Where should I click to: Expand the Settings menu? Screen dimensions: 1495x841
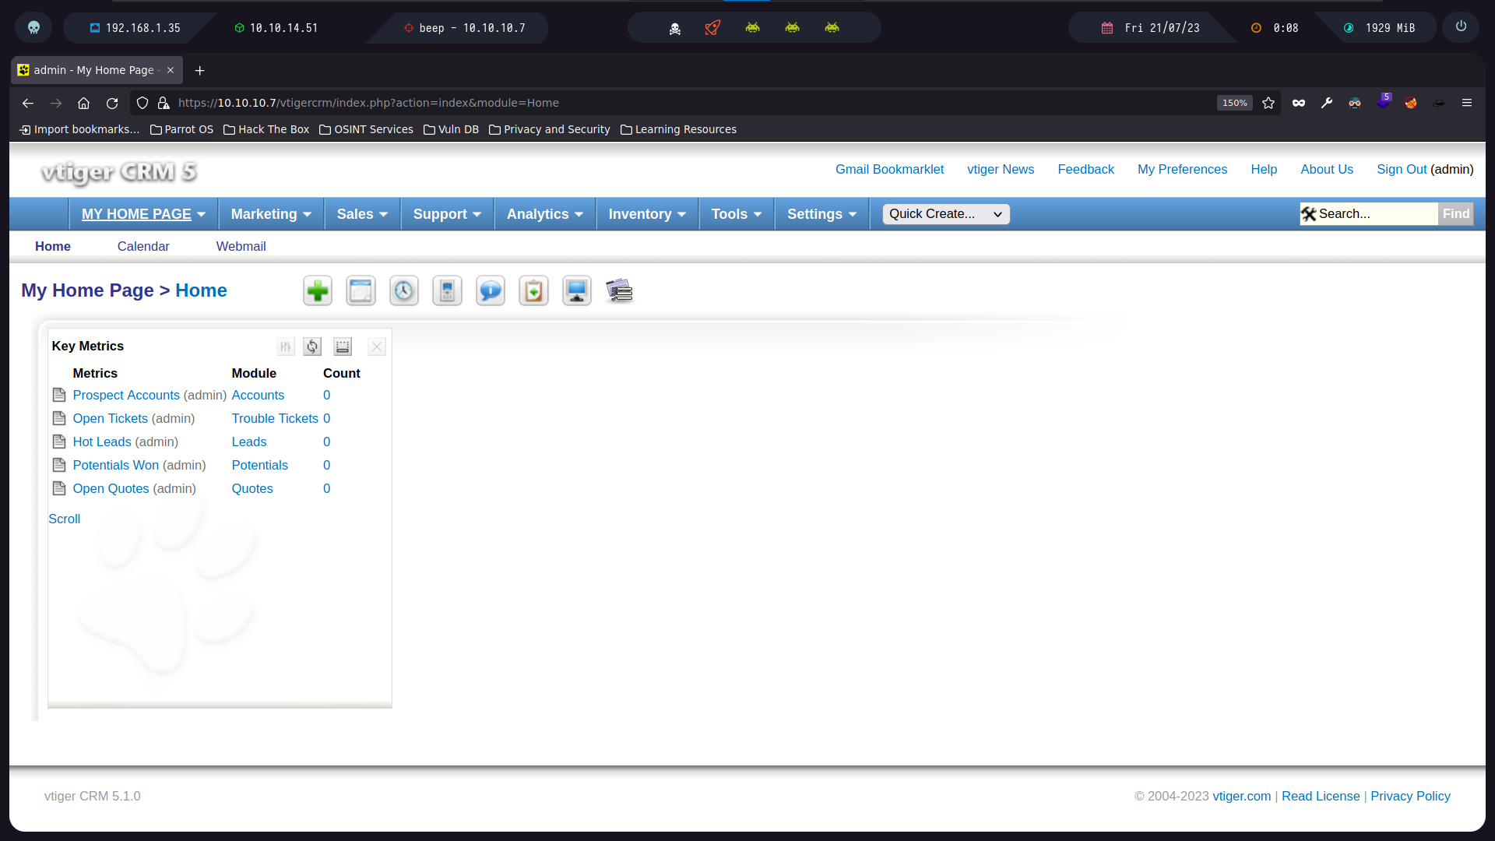821,214
